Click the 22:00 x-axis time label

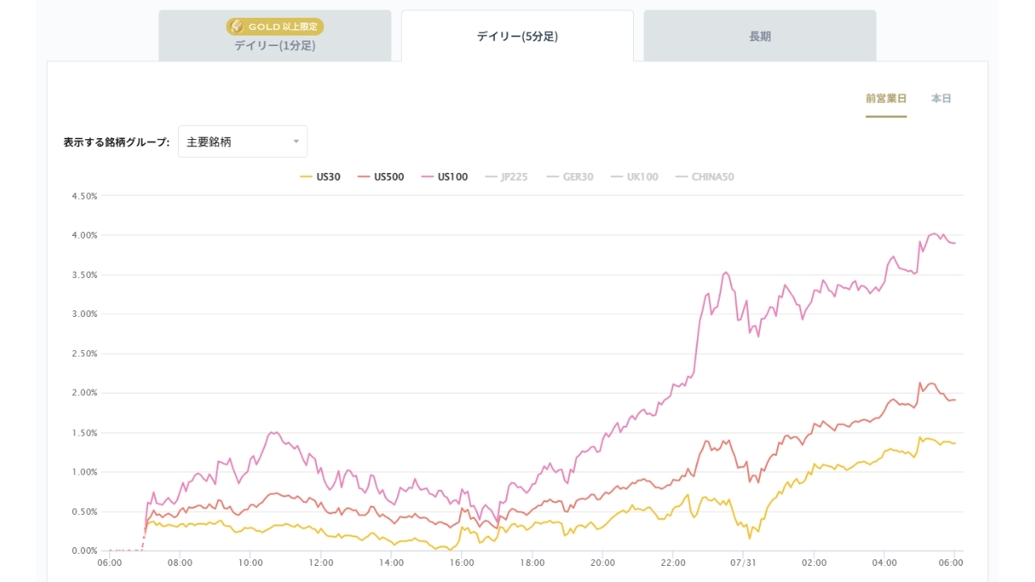673,564
